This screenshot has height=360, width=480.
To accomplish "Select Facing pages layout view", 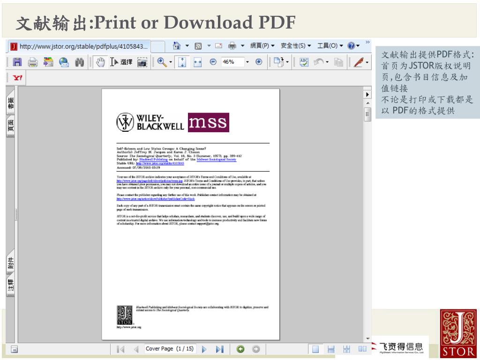I will pos(362,349).
